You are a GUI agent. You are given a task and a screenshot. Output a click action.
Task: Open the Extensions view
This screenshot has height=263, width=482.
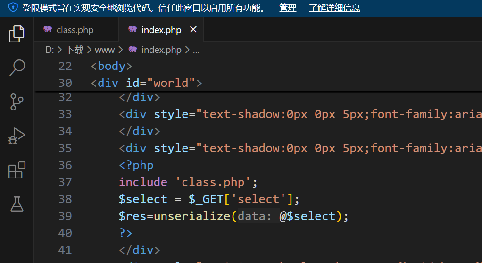17,170
